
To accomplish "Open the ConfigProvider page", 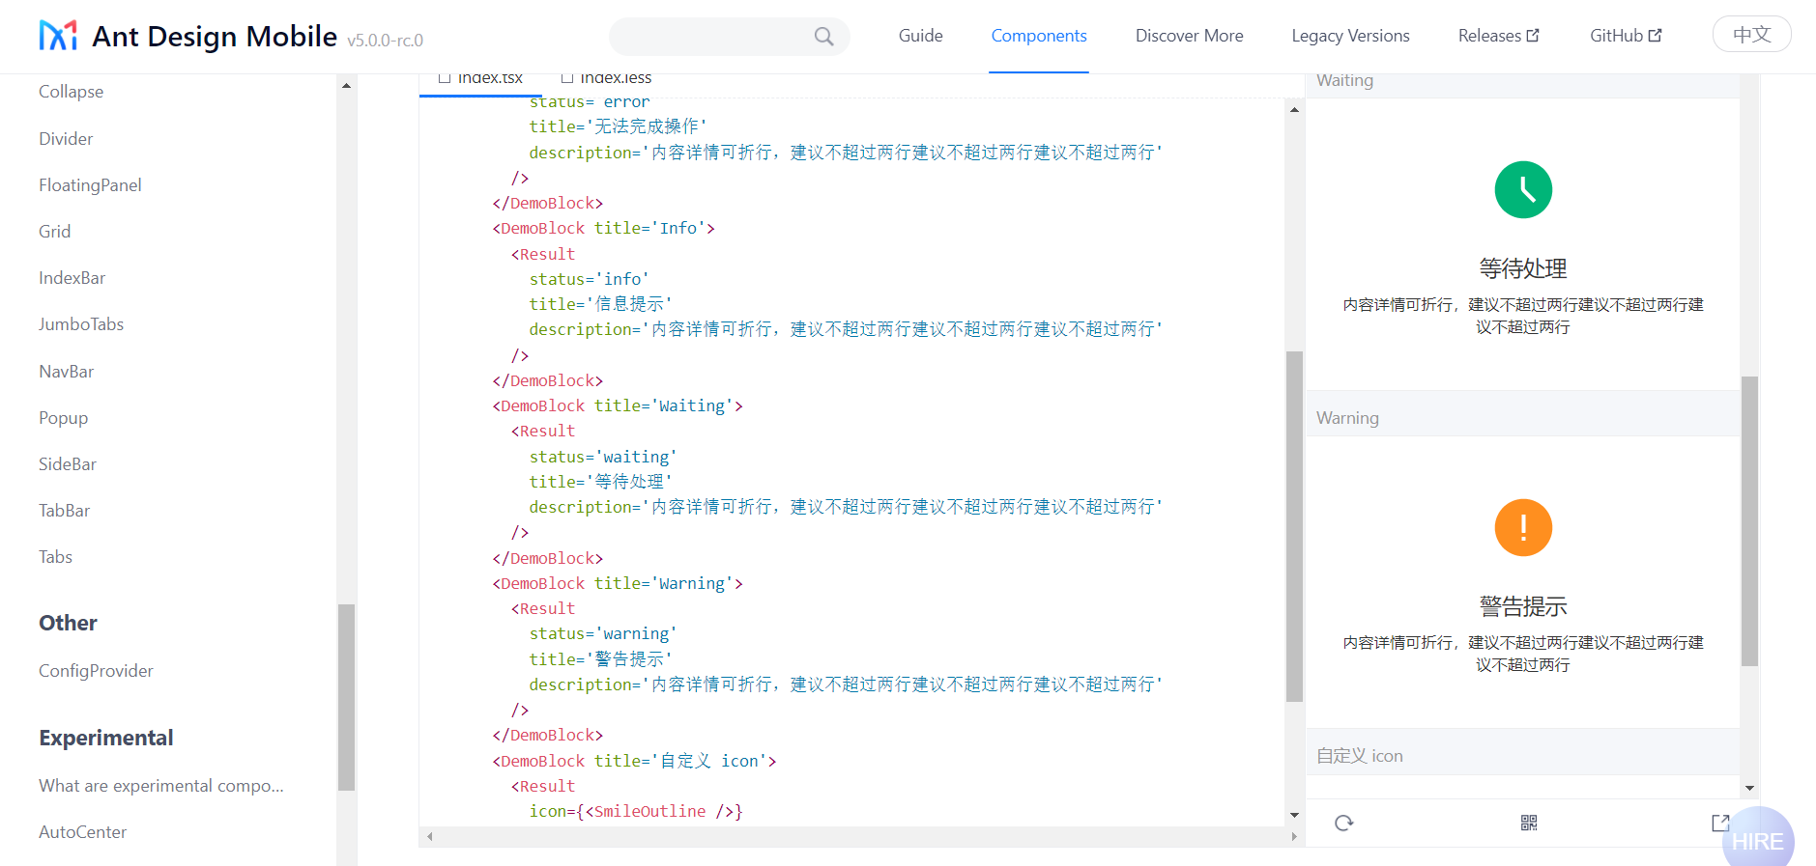I will click(96, 671).
